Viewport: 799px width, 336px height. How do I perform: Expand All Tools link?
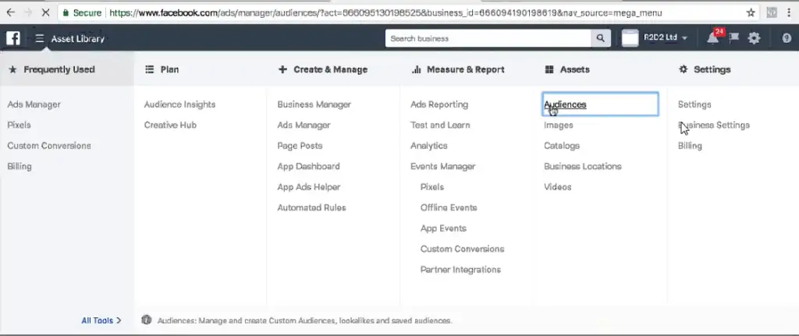[x=101, y=320]
